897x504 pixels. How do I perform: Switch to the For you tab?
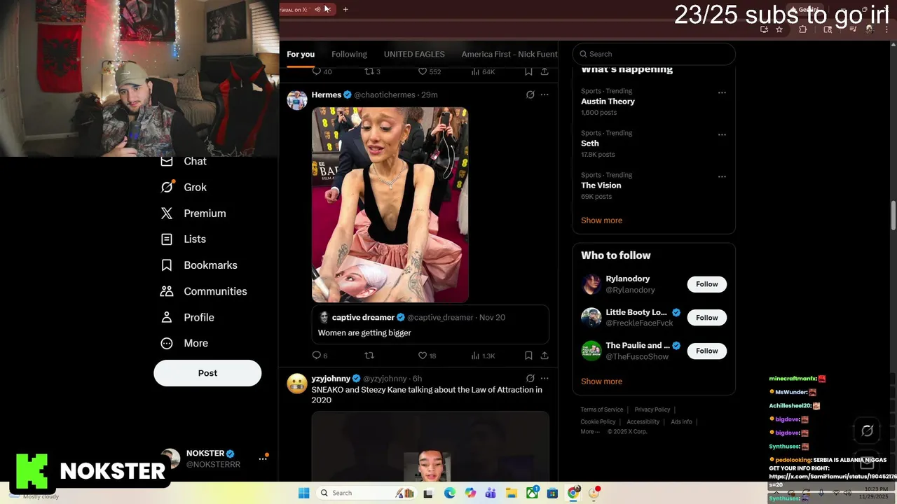(x=301, y=54)
